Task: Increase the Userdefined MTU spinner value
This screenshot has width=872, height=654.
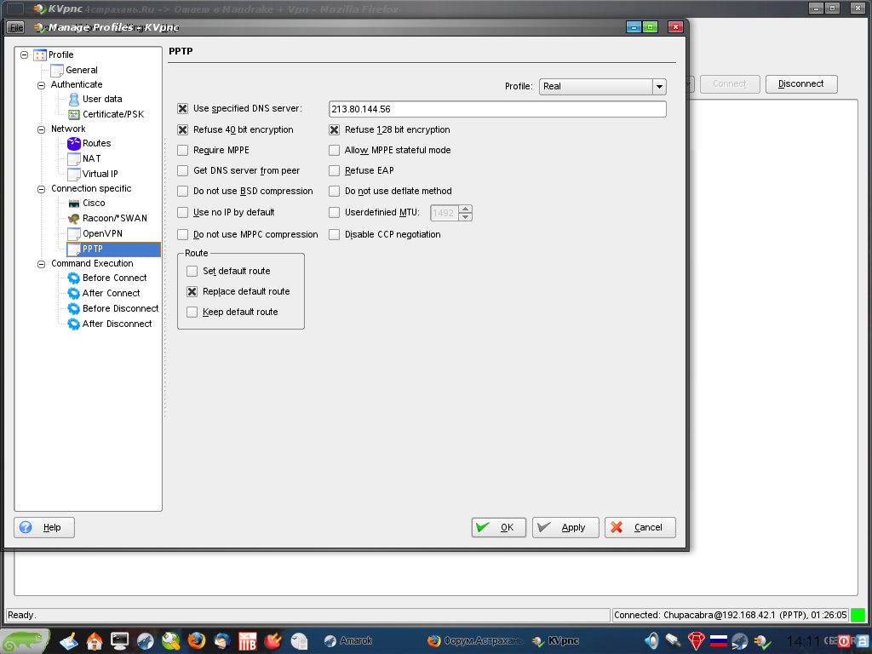Action: point(466,209)
